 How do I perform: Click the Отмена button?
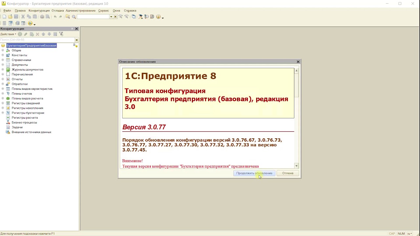(x=288, y=173)
